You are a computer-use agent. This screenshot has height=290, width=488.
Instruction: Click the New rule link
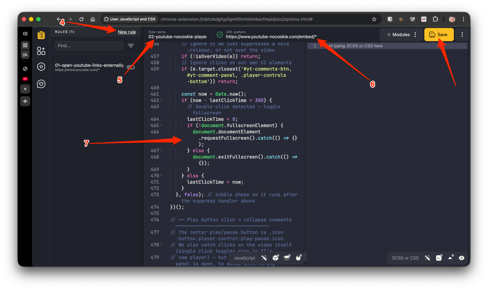pos(127,32)
